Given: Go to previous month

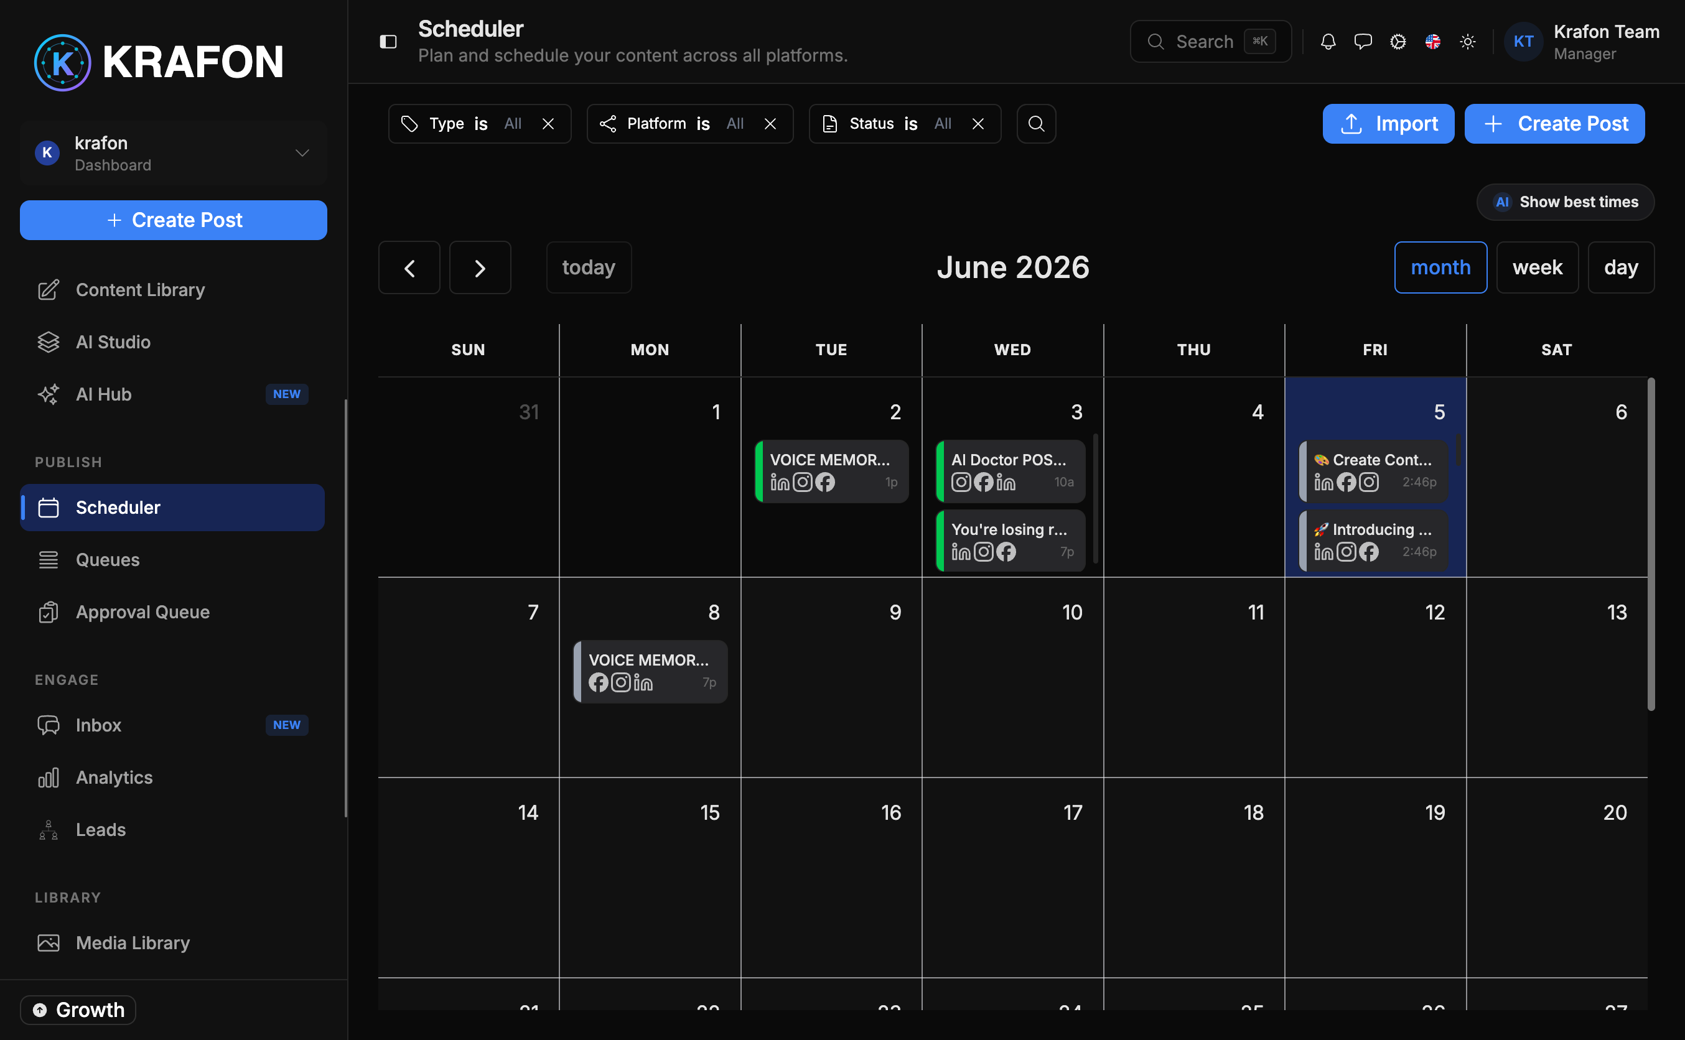Looking at the screenshot, I should [x=409, y=267].
